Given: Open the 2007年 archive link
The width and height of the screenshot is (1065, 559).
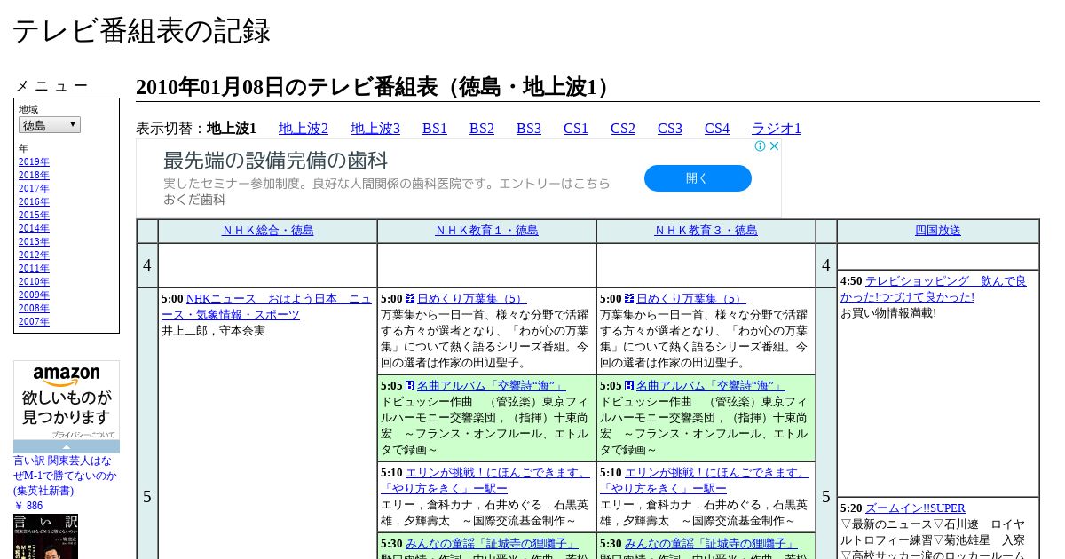Looking at the screenshot, I should [34, 322].
